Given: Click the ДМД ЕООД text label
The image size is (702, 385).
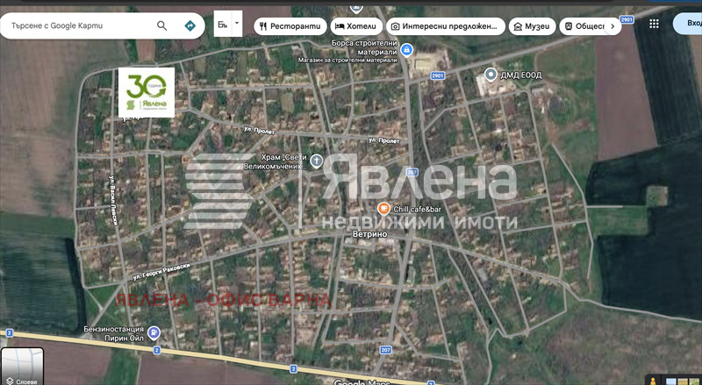Looking at the screenshot, I should (521, 75).
